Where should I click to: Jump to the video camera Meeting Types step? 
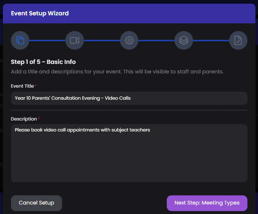74,40
